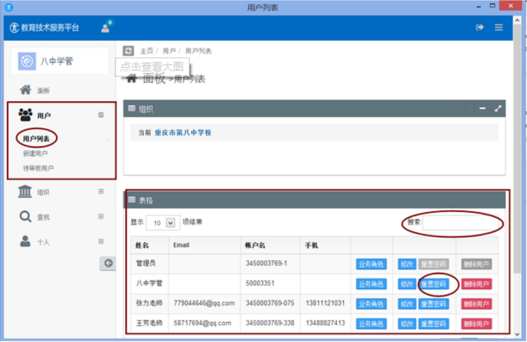Click 重置密码 for 八中学管
The image size is (527, 342).
tap(433, 284)
